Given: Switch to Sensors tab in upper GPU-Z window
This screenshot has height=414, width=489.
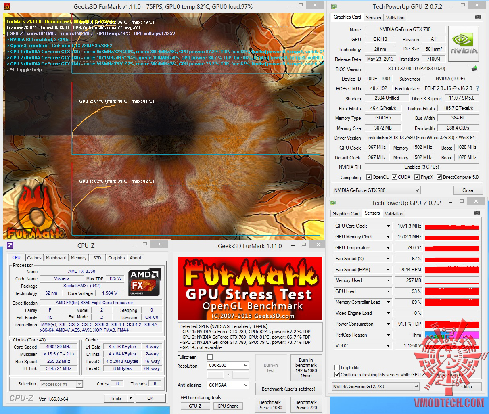Looking at the screenshot, I should click(x=373, y=18).
